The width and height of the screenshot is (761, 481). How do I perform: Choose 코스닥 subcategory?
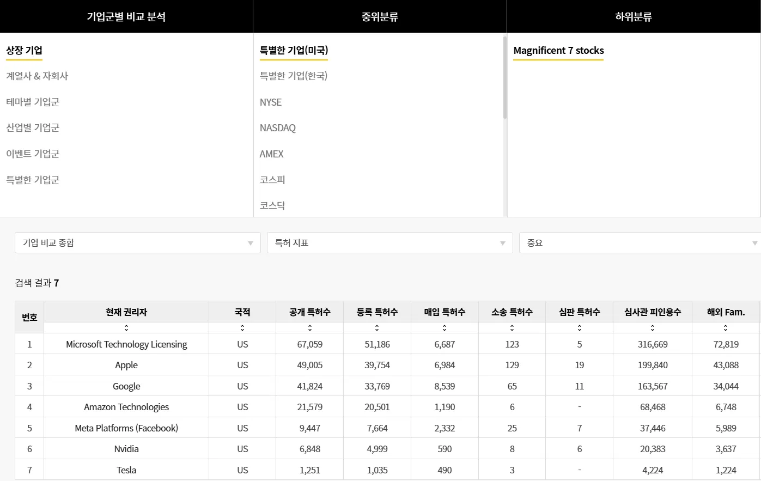272,205
